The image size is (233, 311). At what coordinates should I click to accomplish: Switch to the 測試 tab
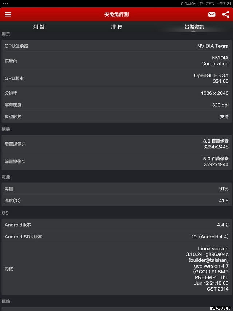coord(39,27)
